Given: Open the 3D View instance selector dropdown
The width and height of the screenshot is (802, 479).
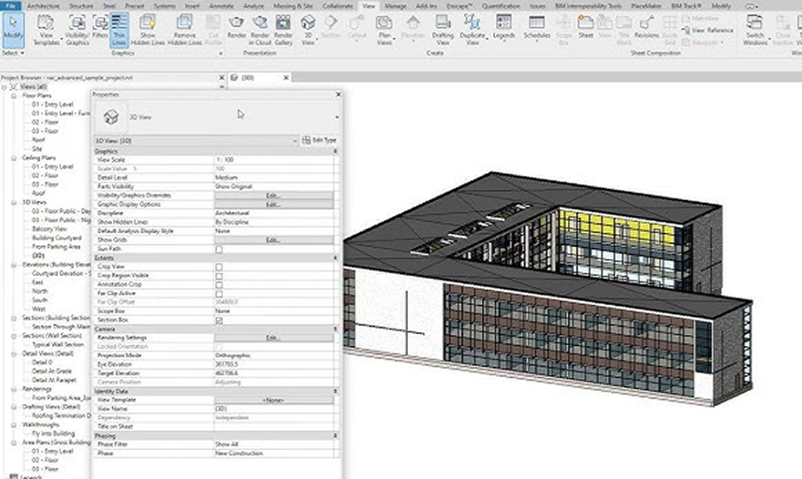Looking at the screenshot, I should coord(197,140).
